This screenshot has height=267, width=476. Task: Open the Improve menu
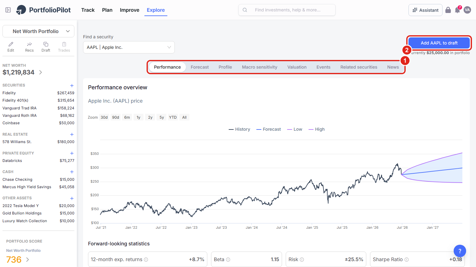(130, 10)
